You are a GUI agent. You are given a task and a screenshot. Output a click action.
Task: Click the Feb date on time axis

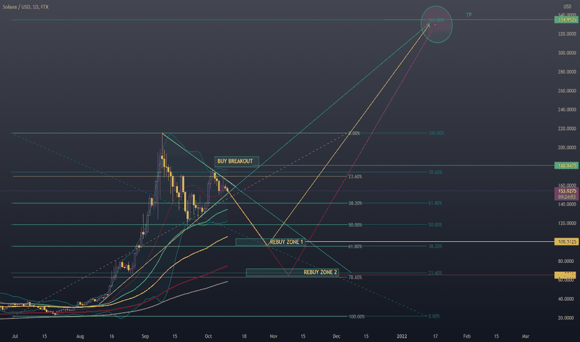467,336
